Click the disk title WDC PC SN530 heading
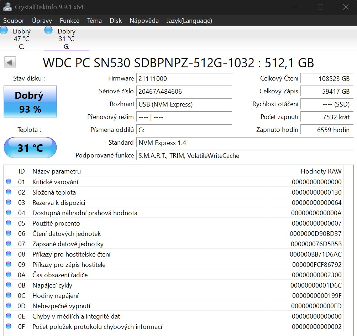 [x=178, y=63]
